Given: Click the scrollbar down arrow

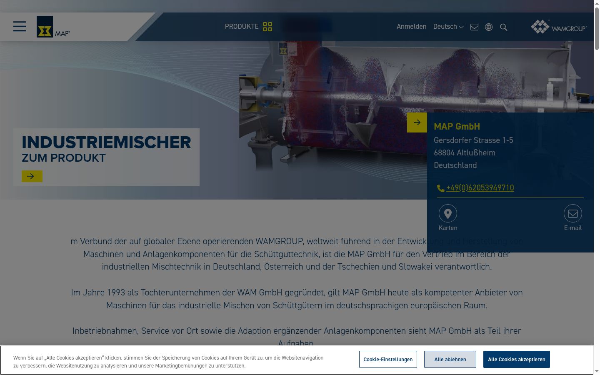Looking at the screenshot, I should [597, 371].
